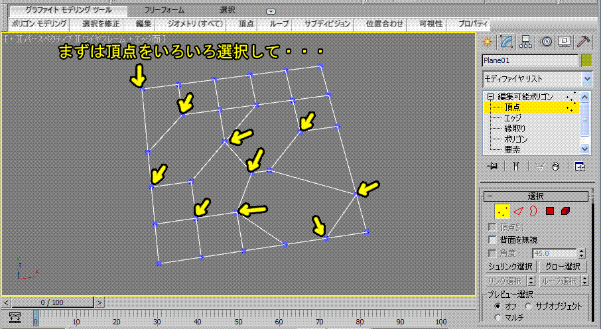Open Configure Modifier Sets icon
The width and height of the screenshot is (601, 329).
[x=580, y=166]
